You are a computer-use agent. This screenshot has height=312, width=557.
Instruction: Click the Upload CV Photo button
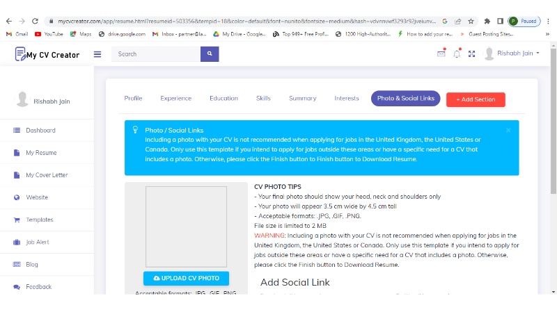pos(186,278)
